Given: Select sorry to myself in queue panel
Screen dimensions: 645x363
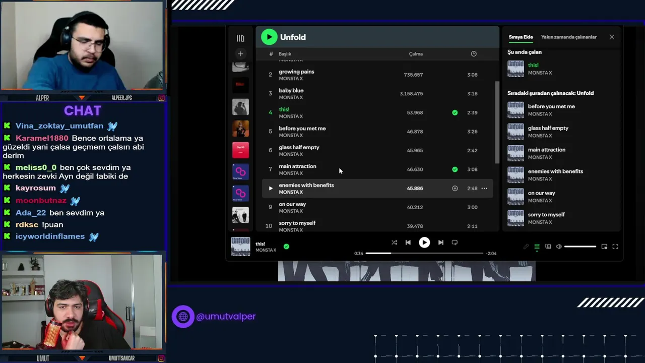Looking at the screenshot, I should (562, 218).
